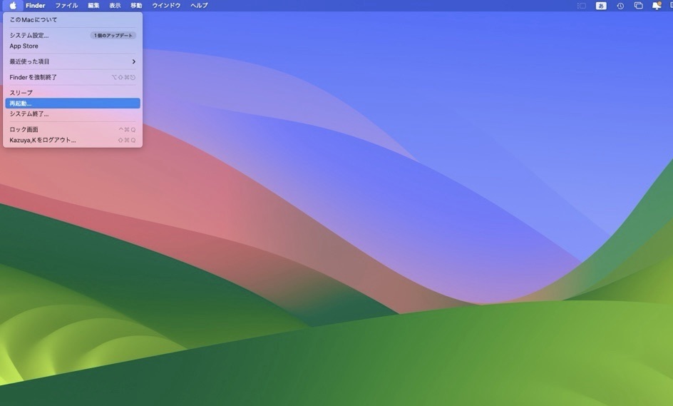This screenshot has height=406, width=673.
Task: Choose Finderを強制終了 menu item
Action: point(34,77)
